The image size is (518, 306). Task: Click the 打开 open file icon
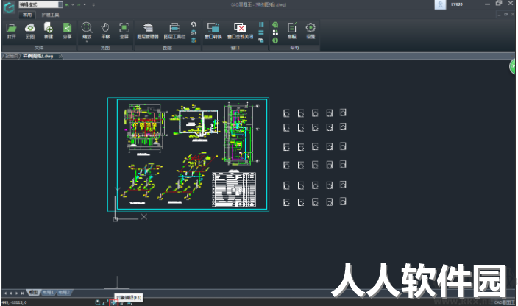[x=11, y=31]
